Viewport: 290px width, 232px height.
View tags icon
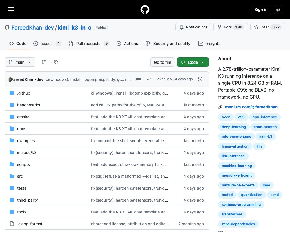[56, 62]
